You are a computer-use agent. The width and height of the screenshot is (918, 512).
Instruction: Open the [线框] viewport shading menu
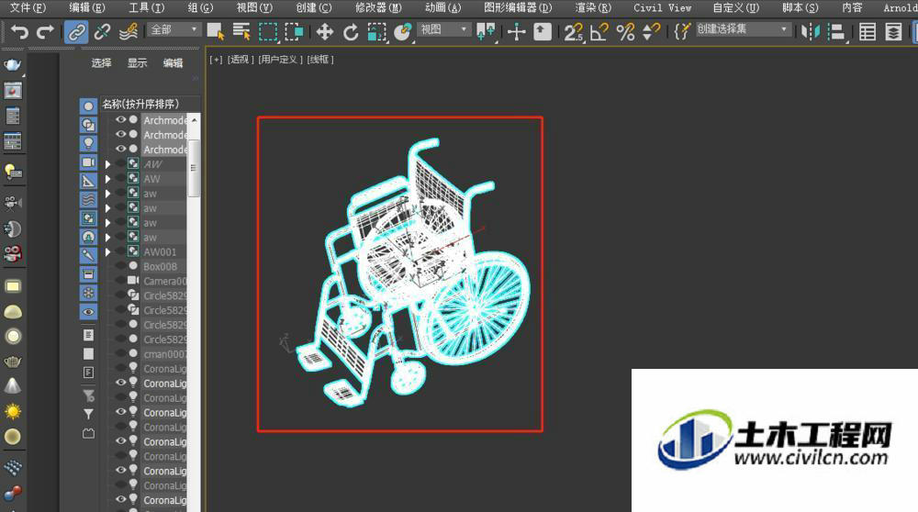(x=320, y=60)
